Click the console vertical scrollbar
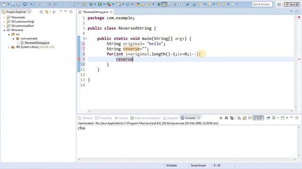 (x=299, y=141)
